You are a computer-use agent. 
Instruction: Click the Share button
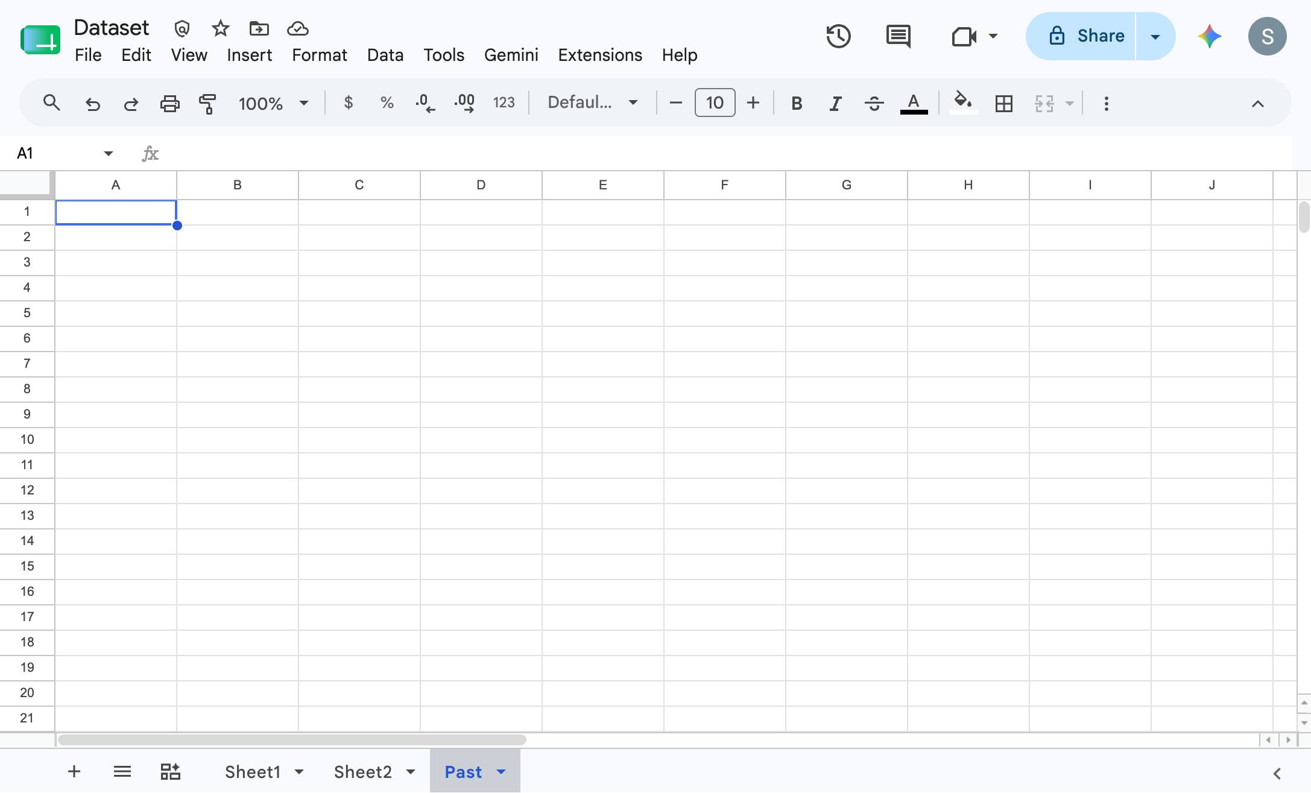tap(1081, 36)
